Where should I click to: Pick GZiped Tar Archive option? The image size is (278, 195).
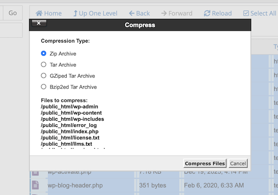[x=44, y=75]
